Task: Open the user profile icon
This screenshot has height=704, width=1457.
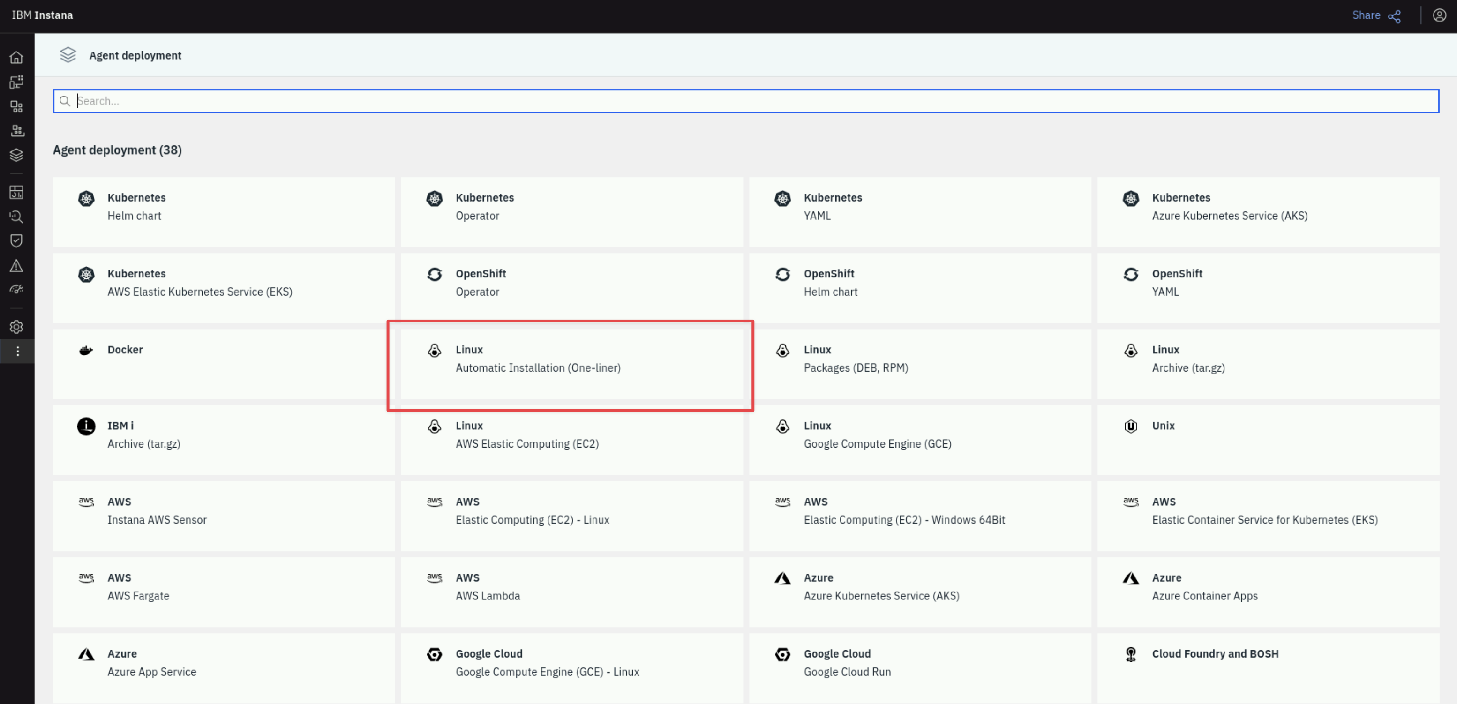Action: point(1439,16)
